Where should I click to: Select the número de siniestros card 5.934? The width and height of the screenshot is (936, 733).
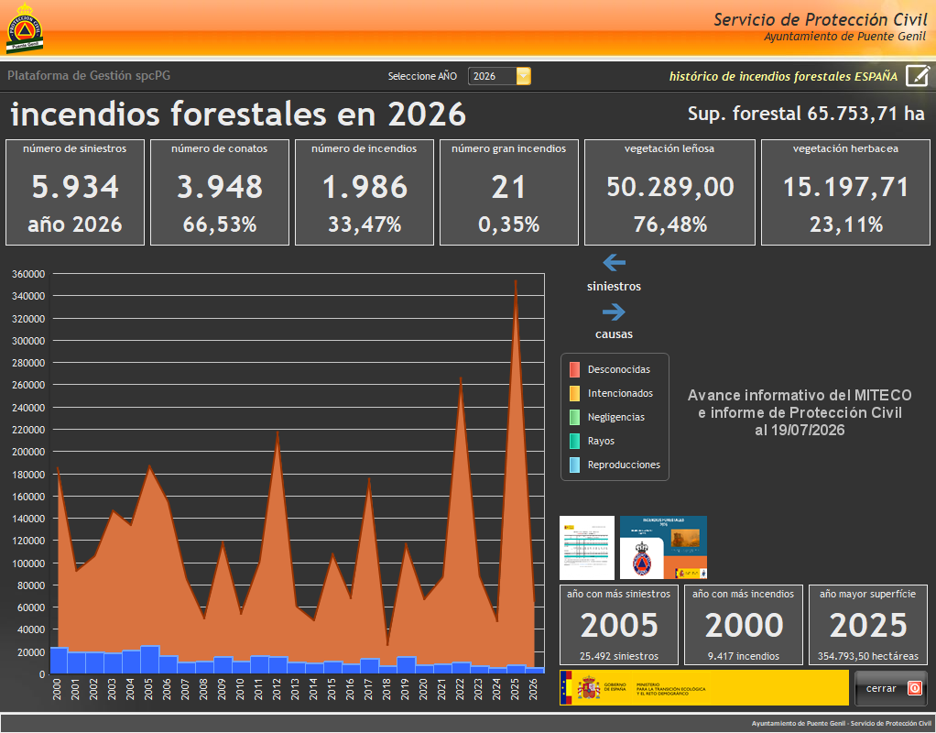(75, 192)
